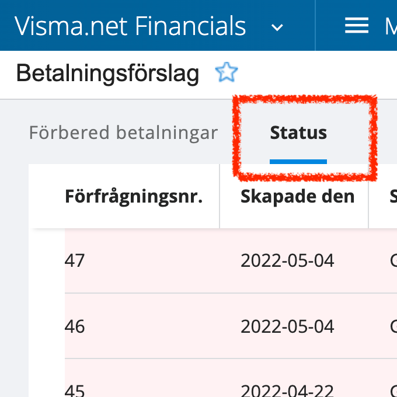This screenshot has width=397, height=397.
Task: Click the partially visible third column header
Action: [392, 196]
